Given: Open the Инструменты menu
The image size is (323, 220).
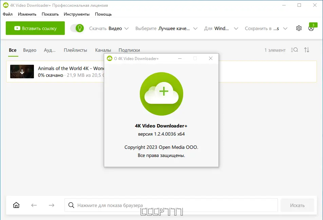Looking at the screenshot, I should pos(76,14).
